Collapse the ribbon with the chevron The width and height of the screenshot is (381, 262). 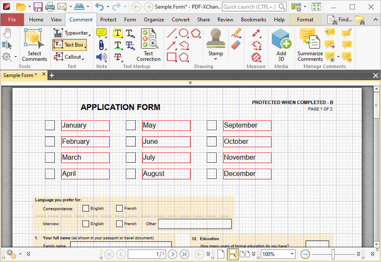point(376,20)
